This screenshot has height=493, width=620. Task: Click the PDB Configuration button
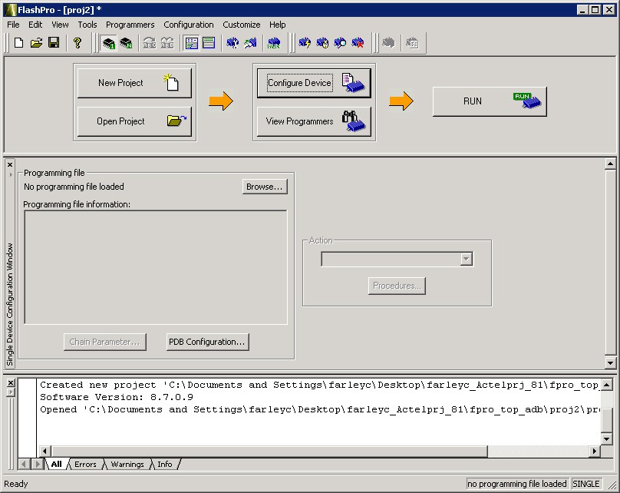(208, 342)
